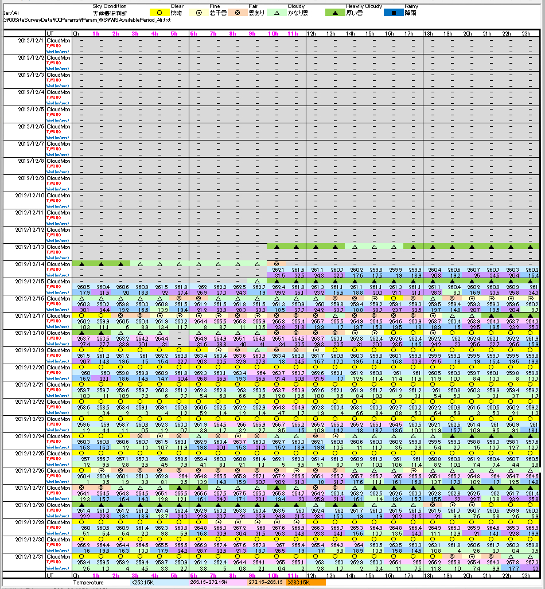
Task: Select the 2012/12/25 date row label
Action: click(30, 453)
